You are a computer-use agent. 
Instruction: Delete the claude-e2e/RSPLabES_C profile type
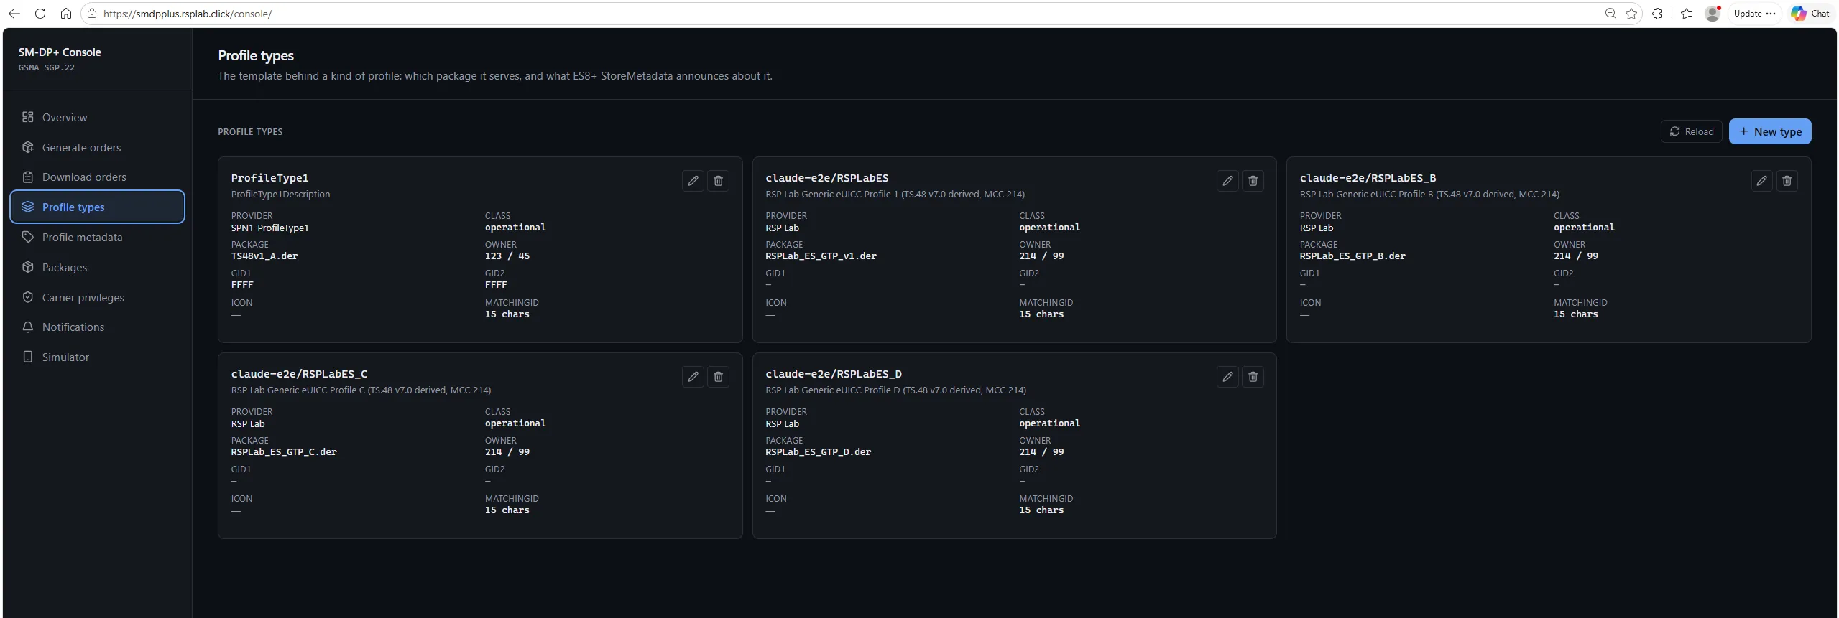(x=718, y=377)
